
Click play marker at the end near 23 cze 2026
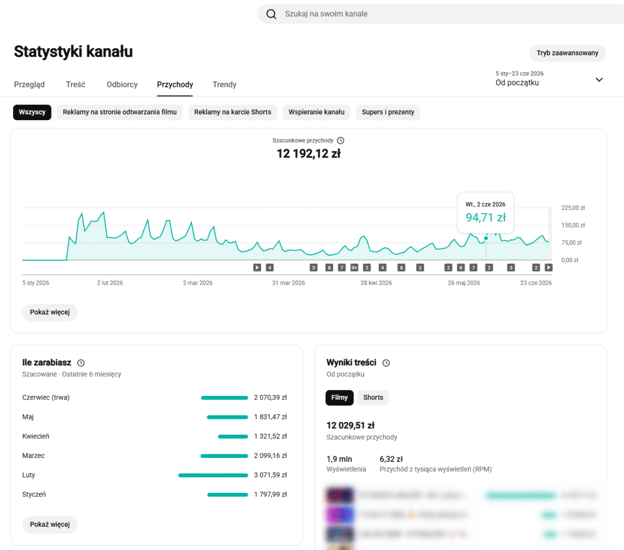(x=549, y=267)
